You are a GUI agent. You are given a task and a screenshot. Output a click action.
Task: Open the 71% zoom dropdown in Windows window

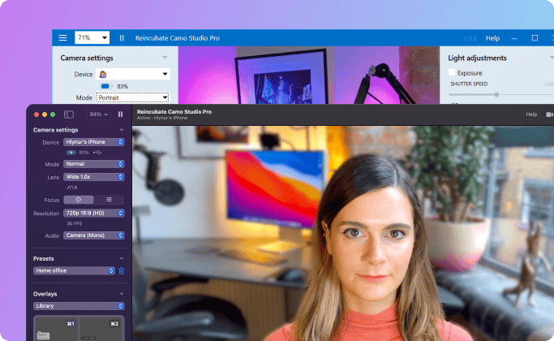(x=92, y=37)
